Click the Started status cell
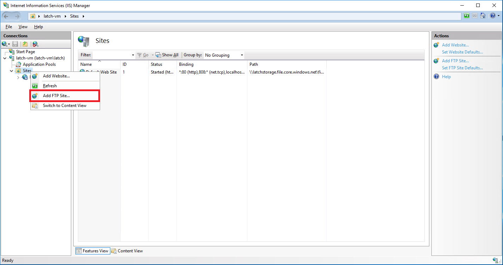The image size is (503, 265). [x=162, y=72]
